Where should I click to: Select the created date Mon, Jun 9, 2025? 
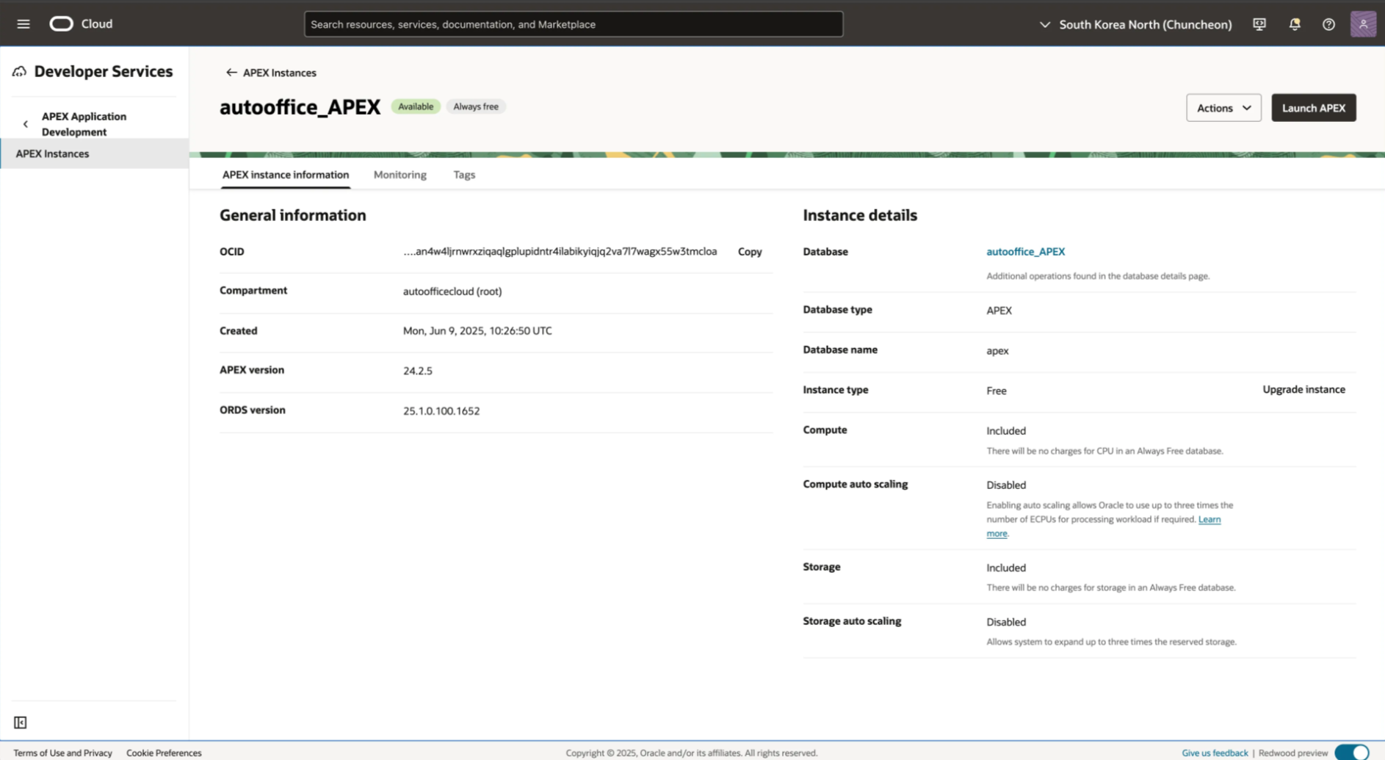(477, 331)
